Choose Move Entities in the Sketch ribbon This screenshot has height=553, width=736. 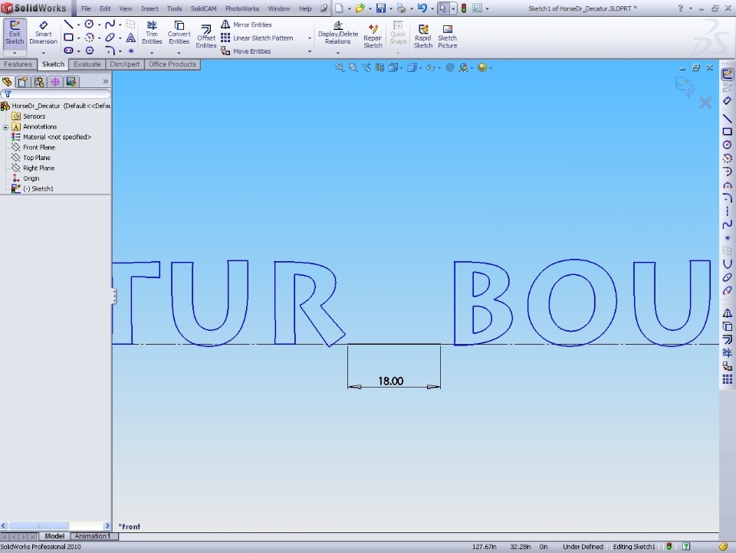coord(246,51)
